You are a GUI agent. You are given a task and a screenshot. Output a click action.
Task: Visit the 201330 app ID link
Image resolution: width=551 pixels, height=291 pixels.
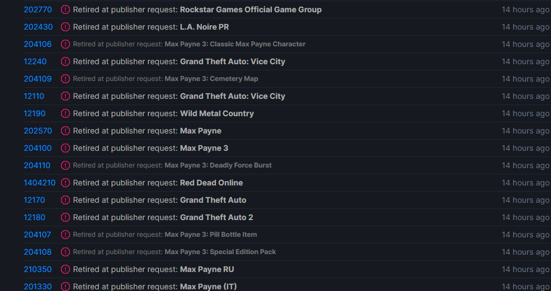click(x=37, y=287)
